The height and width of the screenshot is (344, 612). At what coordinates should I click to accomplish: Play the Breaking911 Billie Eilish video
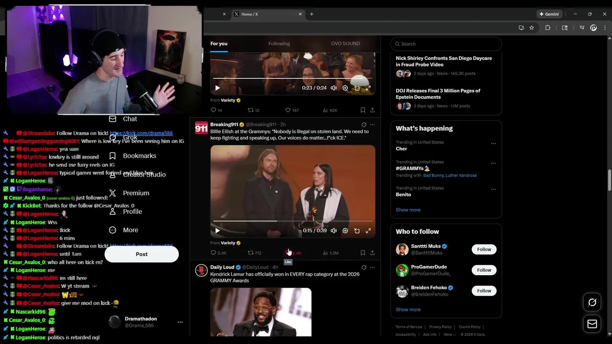click(218, 231)
